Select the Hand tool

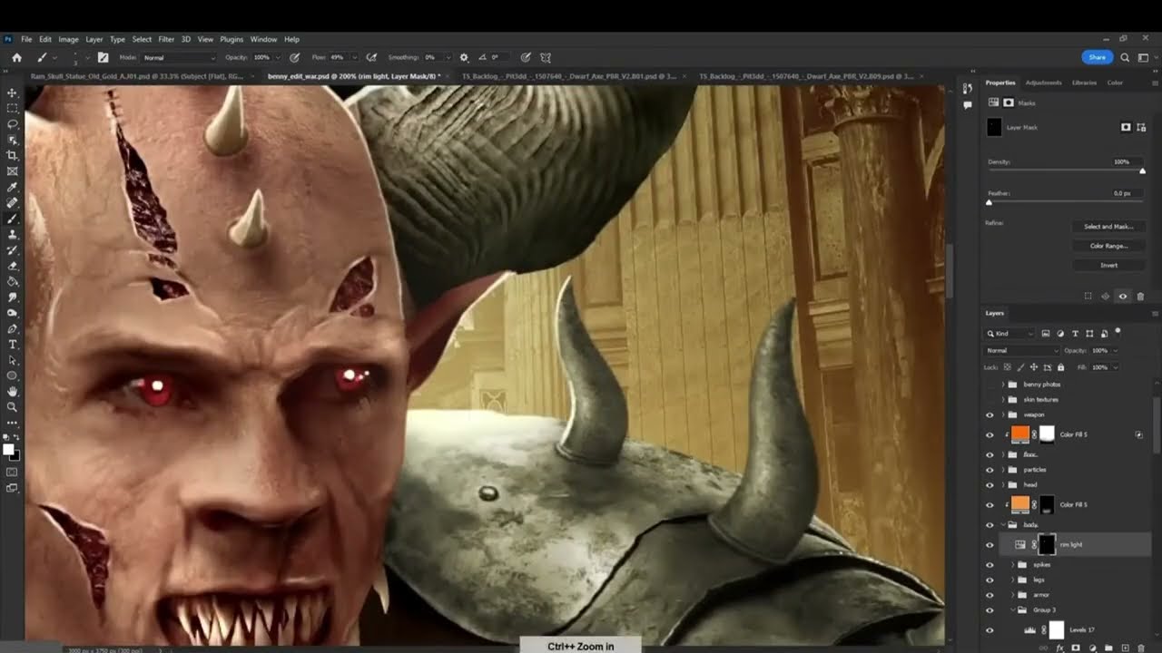12,392
